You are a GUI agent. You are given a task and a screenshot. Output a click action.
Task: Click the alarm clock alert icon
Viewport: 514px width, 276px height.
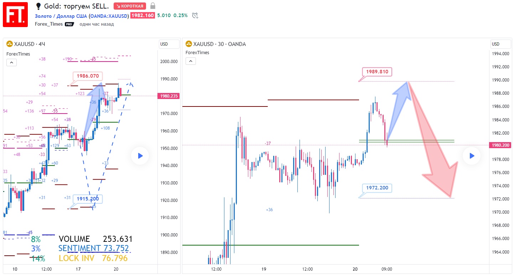click(195, 15)
